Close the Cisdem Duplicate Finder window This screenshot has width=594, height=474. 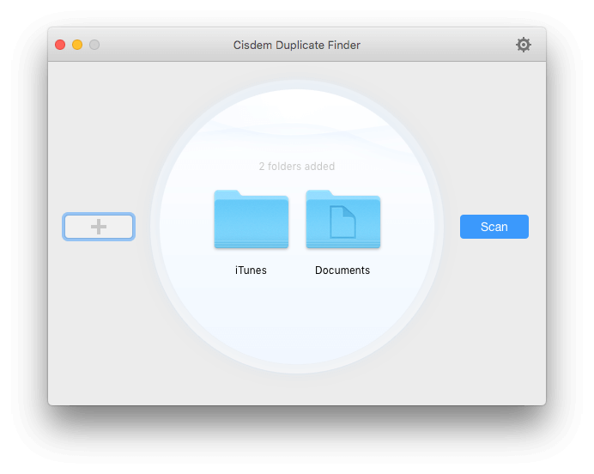60,45
